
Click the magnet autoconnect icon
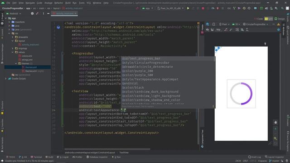213,29
